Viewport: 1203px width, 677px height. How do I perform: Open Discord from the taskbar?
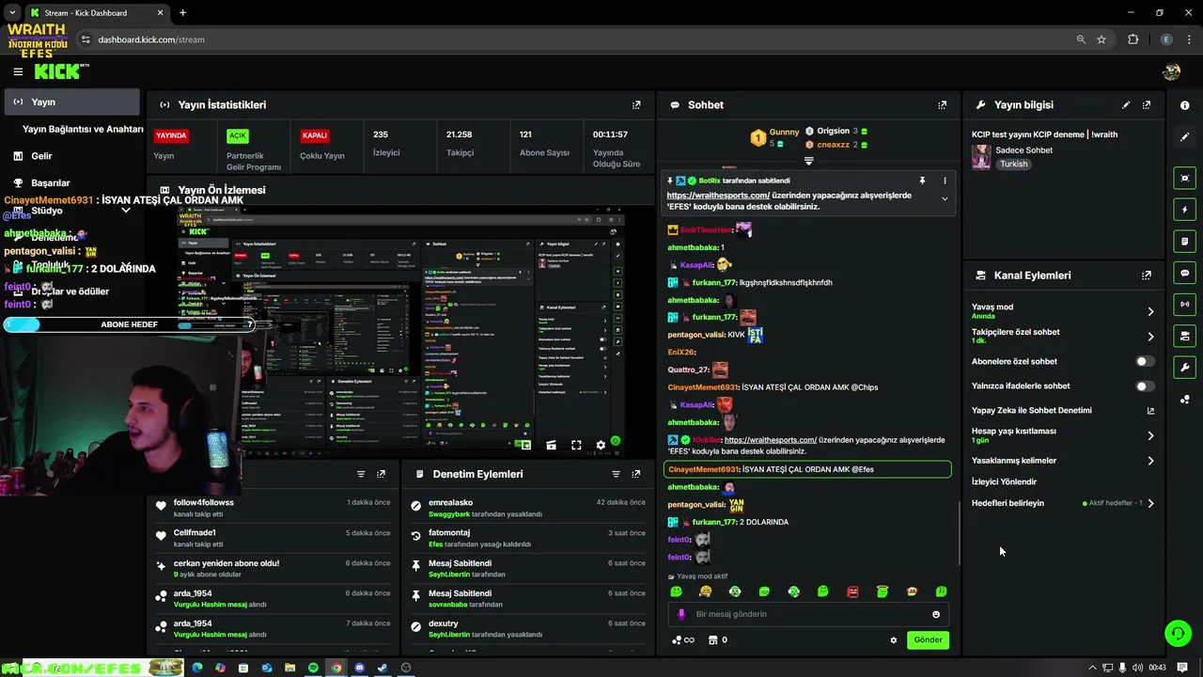tap(359, 668)
